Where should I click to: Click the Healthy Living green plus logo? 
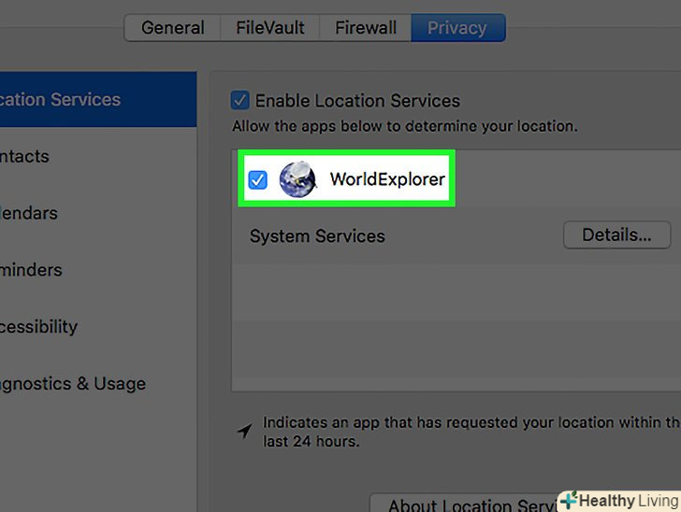568,501
